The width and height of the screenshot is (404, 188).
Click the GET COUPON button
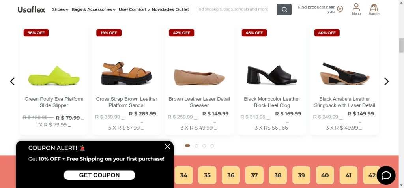[x=99, y=175]
